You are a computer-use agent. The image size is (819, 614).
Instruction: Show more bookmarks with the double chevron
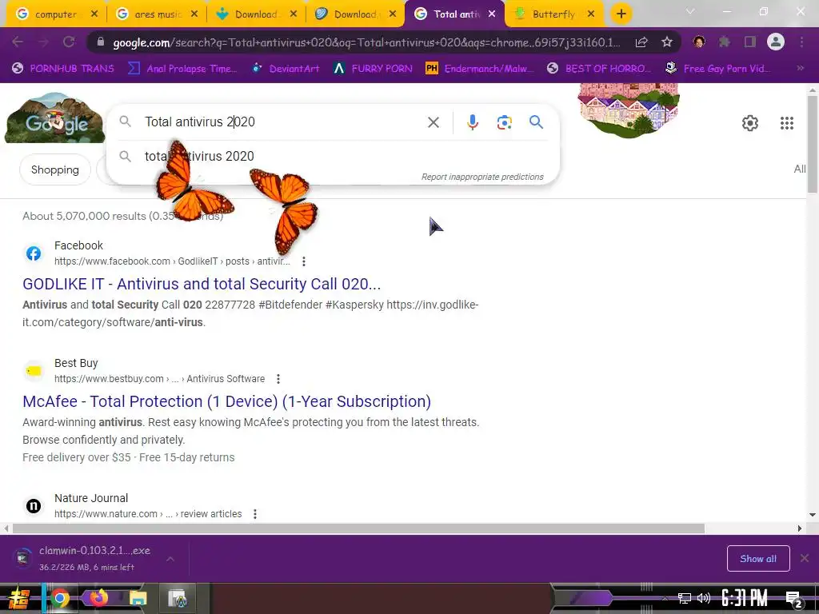(800, 68)
